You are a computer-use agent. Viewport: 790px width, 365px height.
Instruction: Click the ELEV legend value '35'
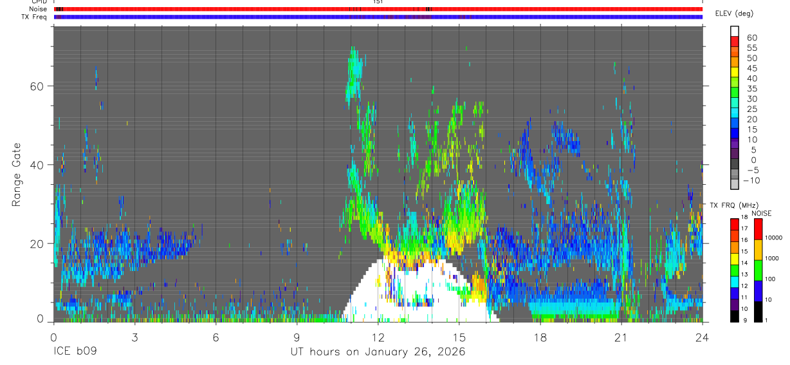752,89
